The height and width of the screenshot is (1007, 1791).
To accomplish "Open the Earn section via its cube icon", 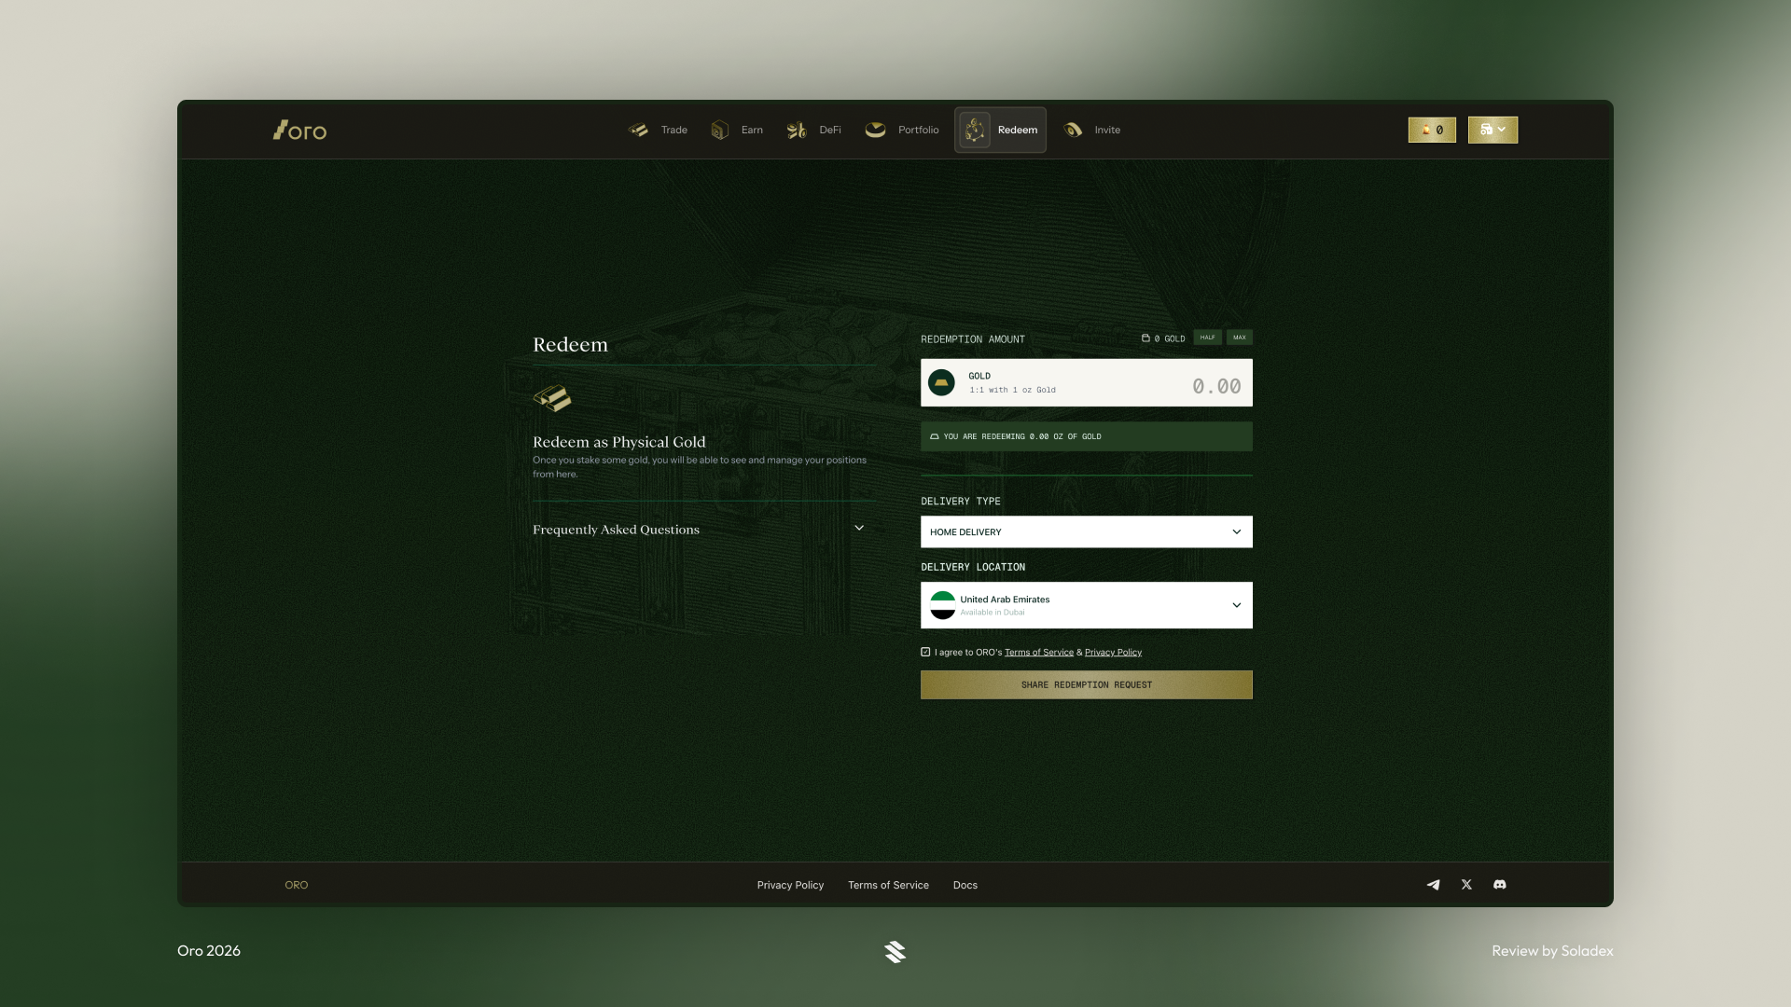I will (x=718, y=130).
